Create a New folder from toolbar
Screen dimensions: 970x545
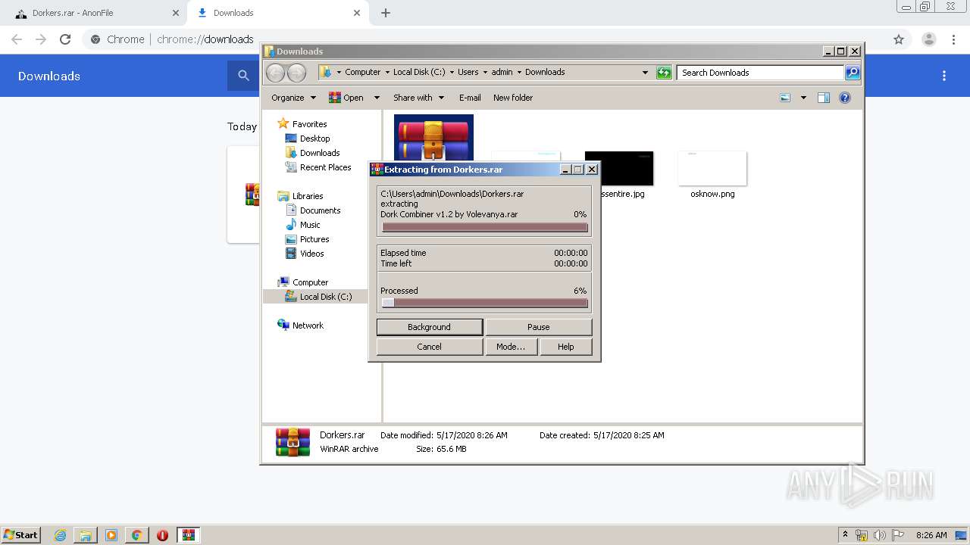pos(513,98)
